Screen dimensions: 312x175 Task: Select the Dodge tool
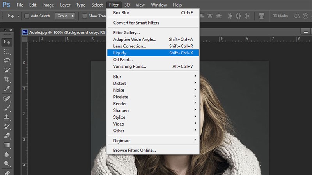(7, 163)
